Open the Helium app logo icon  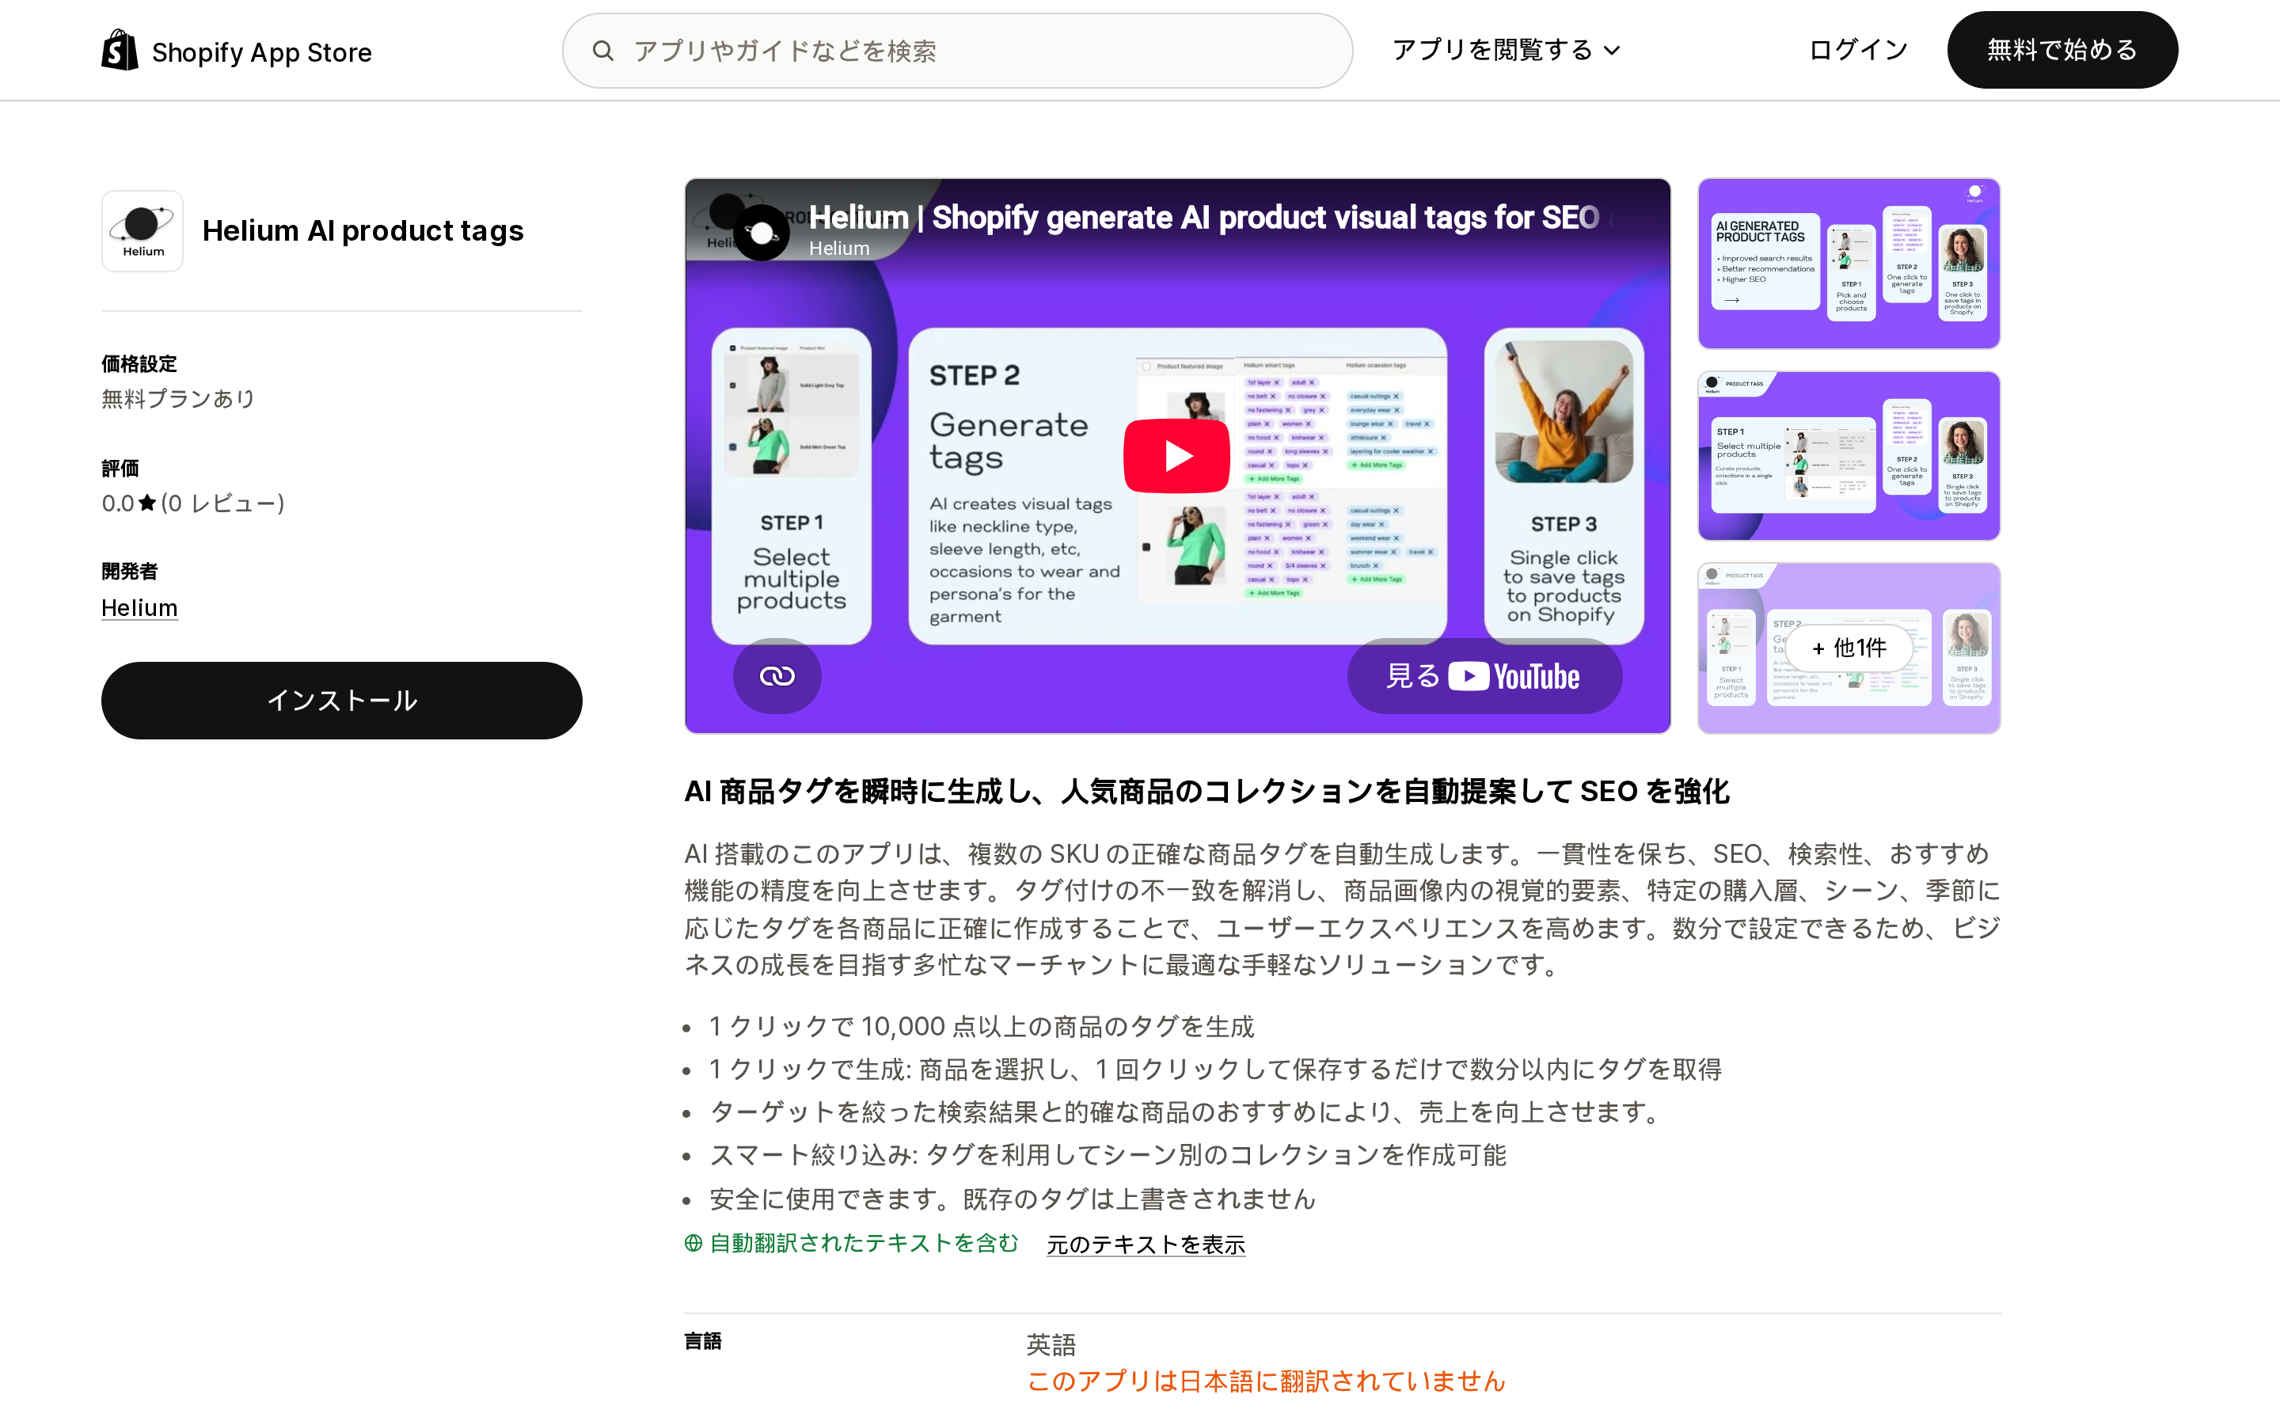point(142,231)
